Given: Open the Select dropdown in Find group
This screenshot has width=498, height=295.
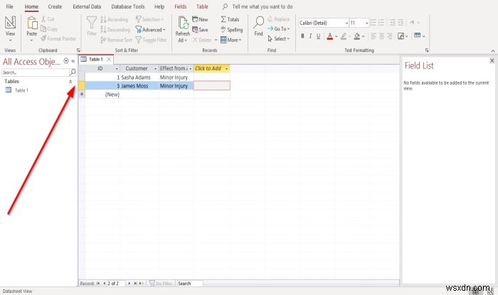Looking at the screenshot, I should (279, 38).
